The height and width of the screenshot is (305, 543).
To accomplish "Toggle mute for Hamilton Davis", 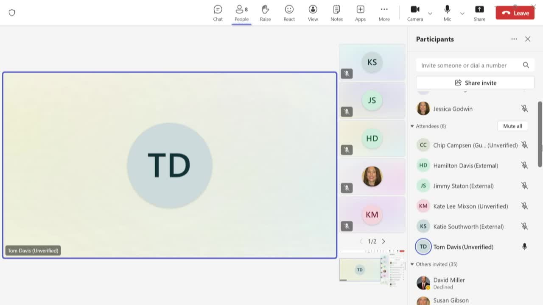I will (x=525, y=165).
